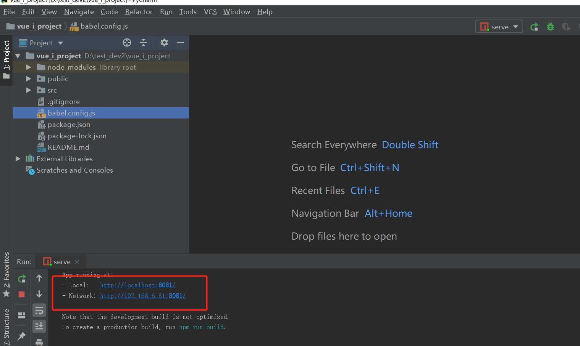Toggle the Structure tool window tab
The image size is (580, 346).
(6, 326)
